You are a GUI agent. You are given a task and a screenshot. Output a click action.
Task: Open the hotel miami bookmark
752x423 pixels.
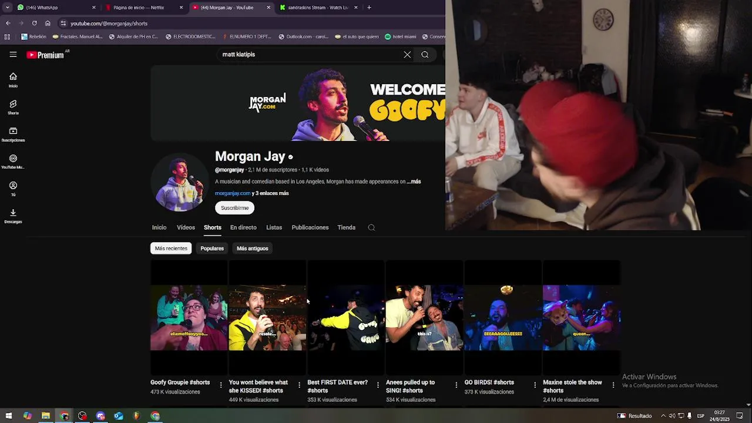(x=400, y=36)
